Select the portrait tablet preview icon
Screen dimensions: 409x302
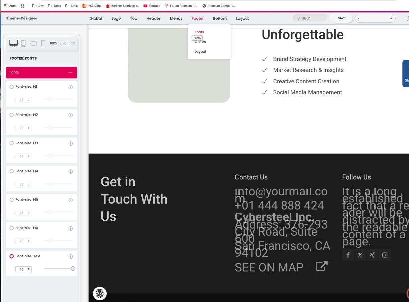point(23,43)
